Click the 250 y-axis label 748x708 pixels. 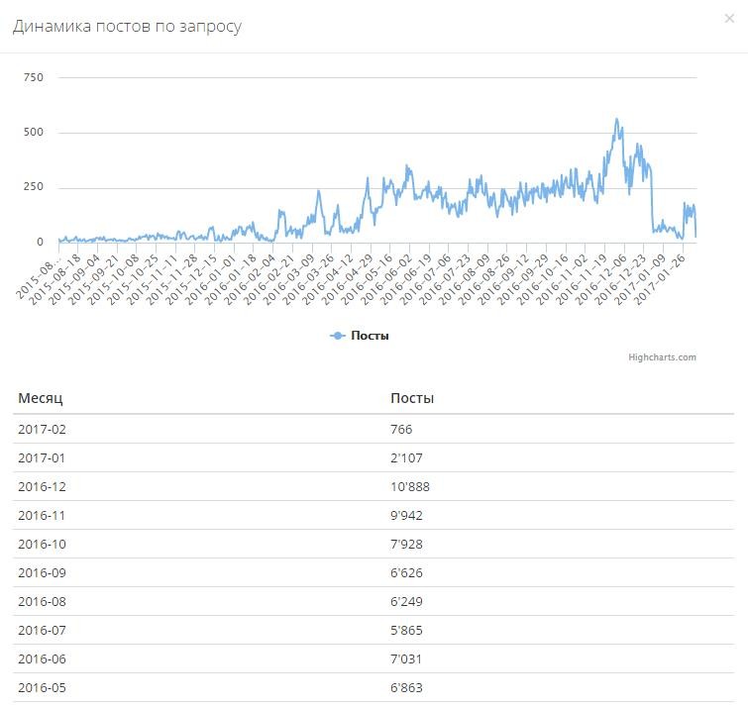coord(34,186)
